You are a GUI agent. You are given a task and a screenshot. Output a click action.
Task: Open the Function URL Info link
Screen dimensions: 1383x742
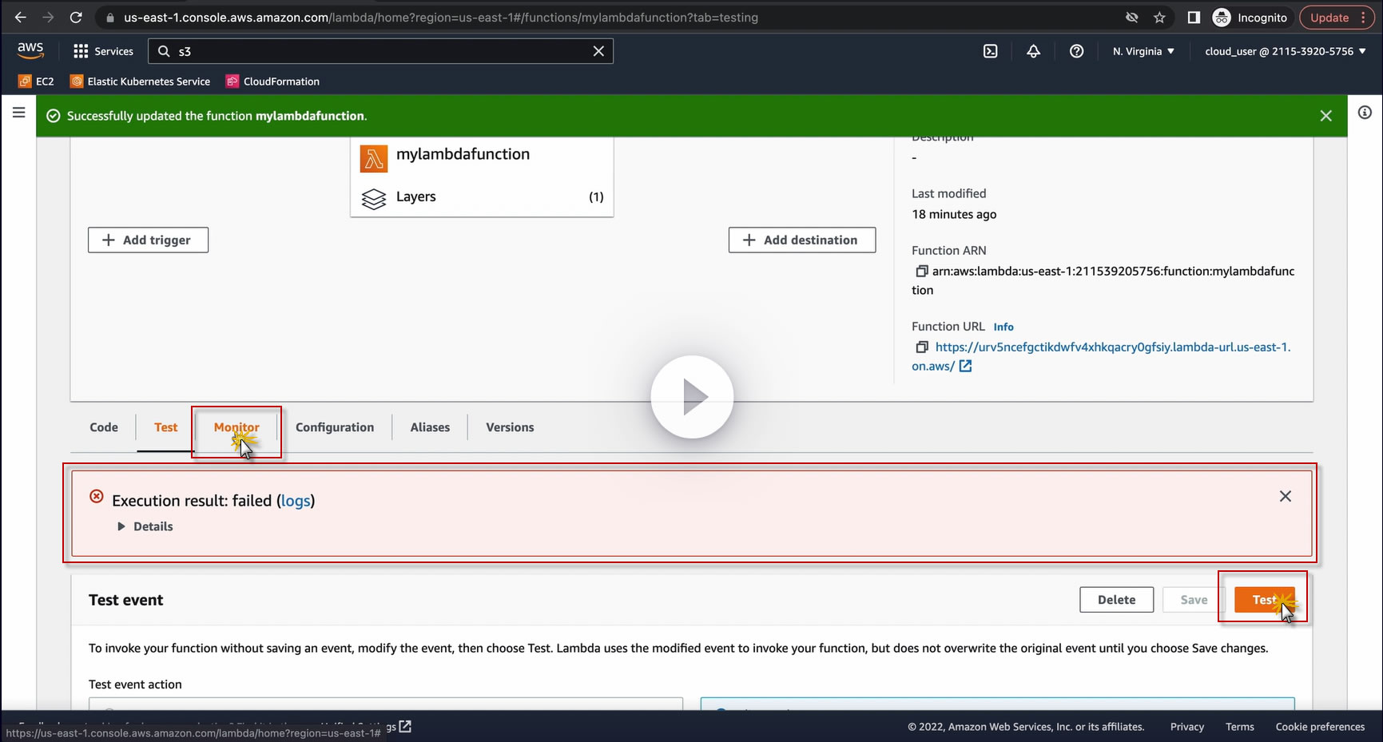(1003, 327)
